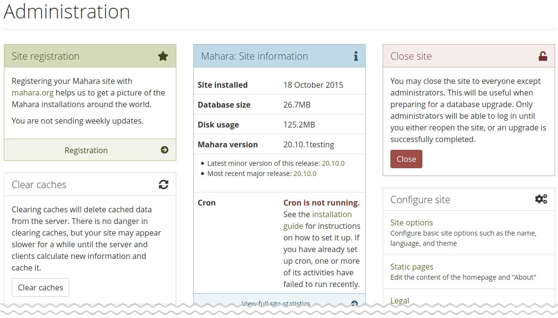This screenshot has height=318, width=558.
Task: Open the Legal settings link
Action: [400, 301]
